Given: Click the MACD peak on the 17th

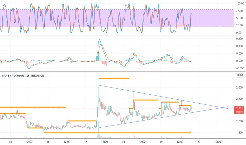Looking at the screenshot, I should [99, 40].
